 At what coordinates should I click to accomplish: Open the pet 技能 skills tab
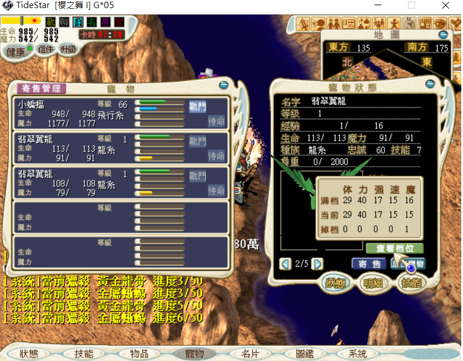click(x=411, y=283)
